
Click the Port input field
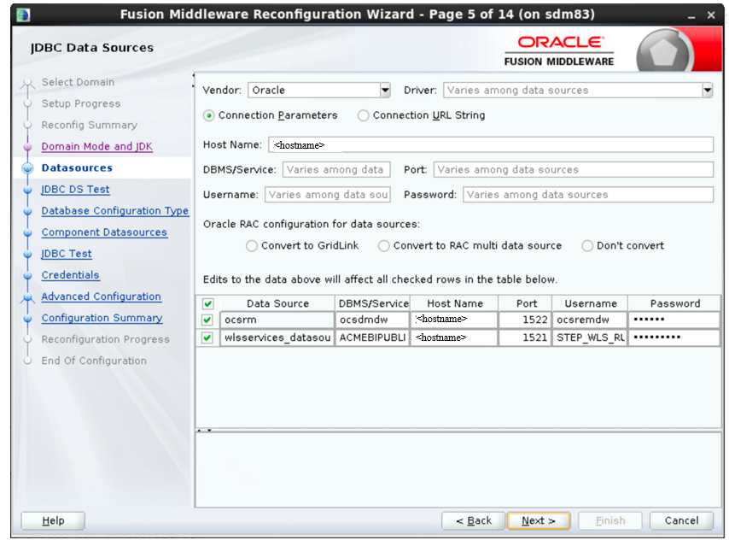574,170
